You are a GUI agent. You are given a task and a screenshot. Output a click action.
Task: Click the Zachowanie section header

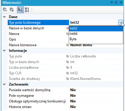pos(19,84)
